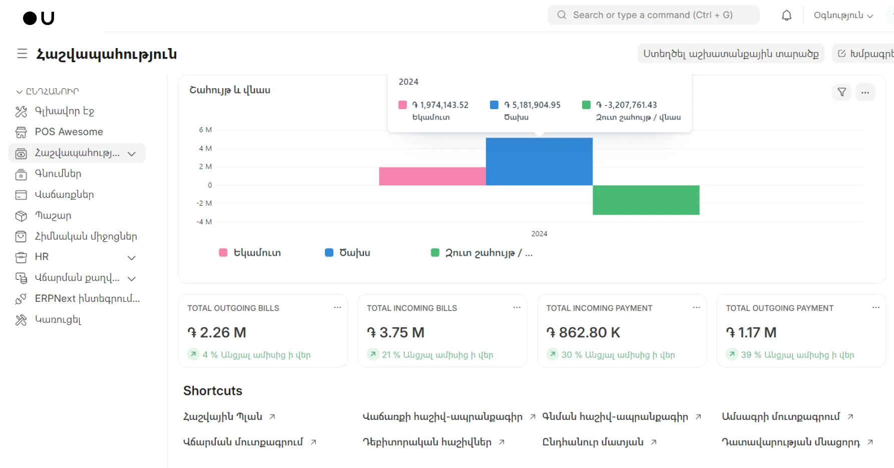894x468 pixels.
Task: Open Total Outgoing Bills card ellipsis menu
Action: [x=337, y=307]
